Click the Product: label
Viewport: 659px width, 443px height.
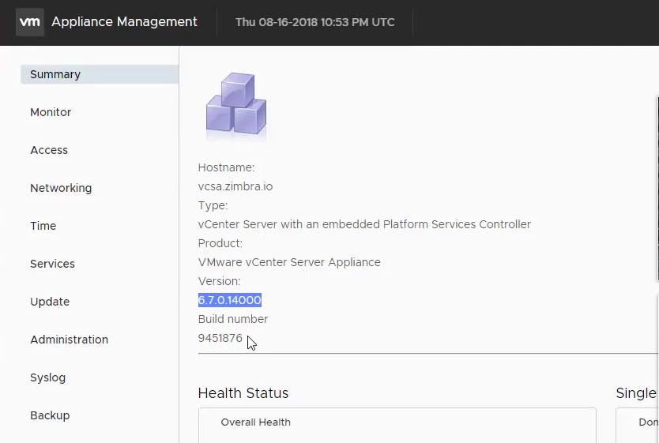(220, 243)
